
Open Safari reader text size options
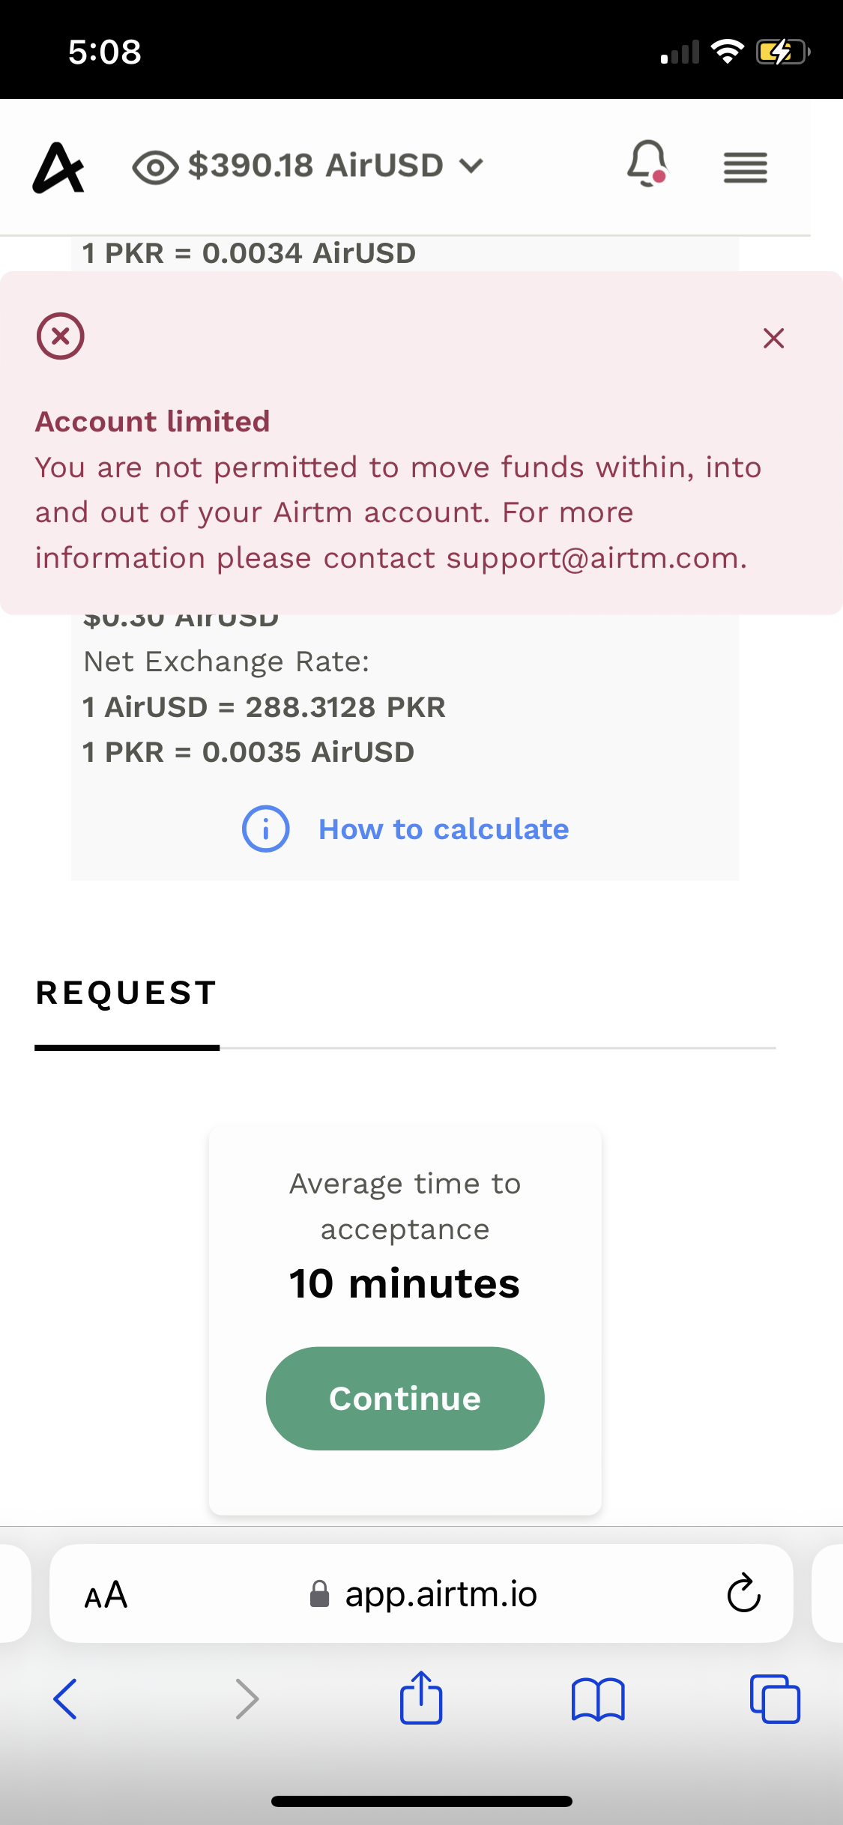106,1594
